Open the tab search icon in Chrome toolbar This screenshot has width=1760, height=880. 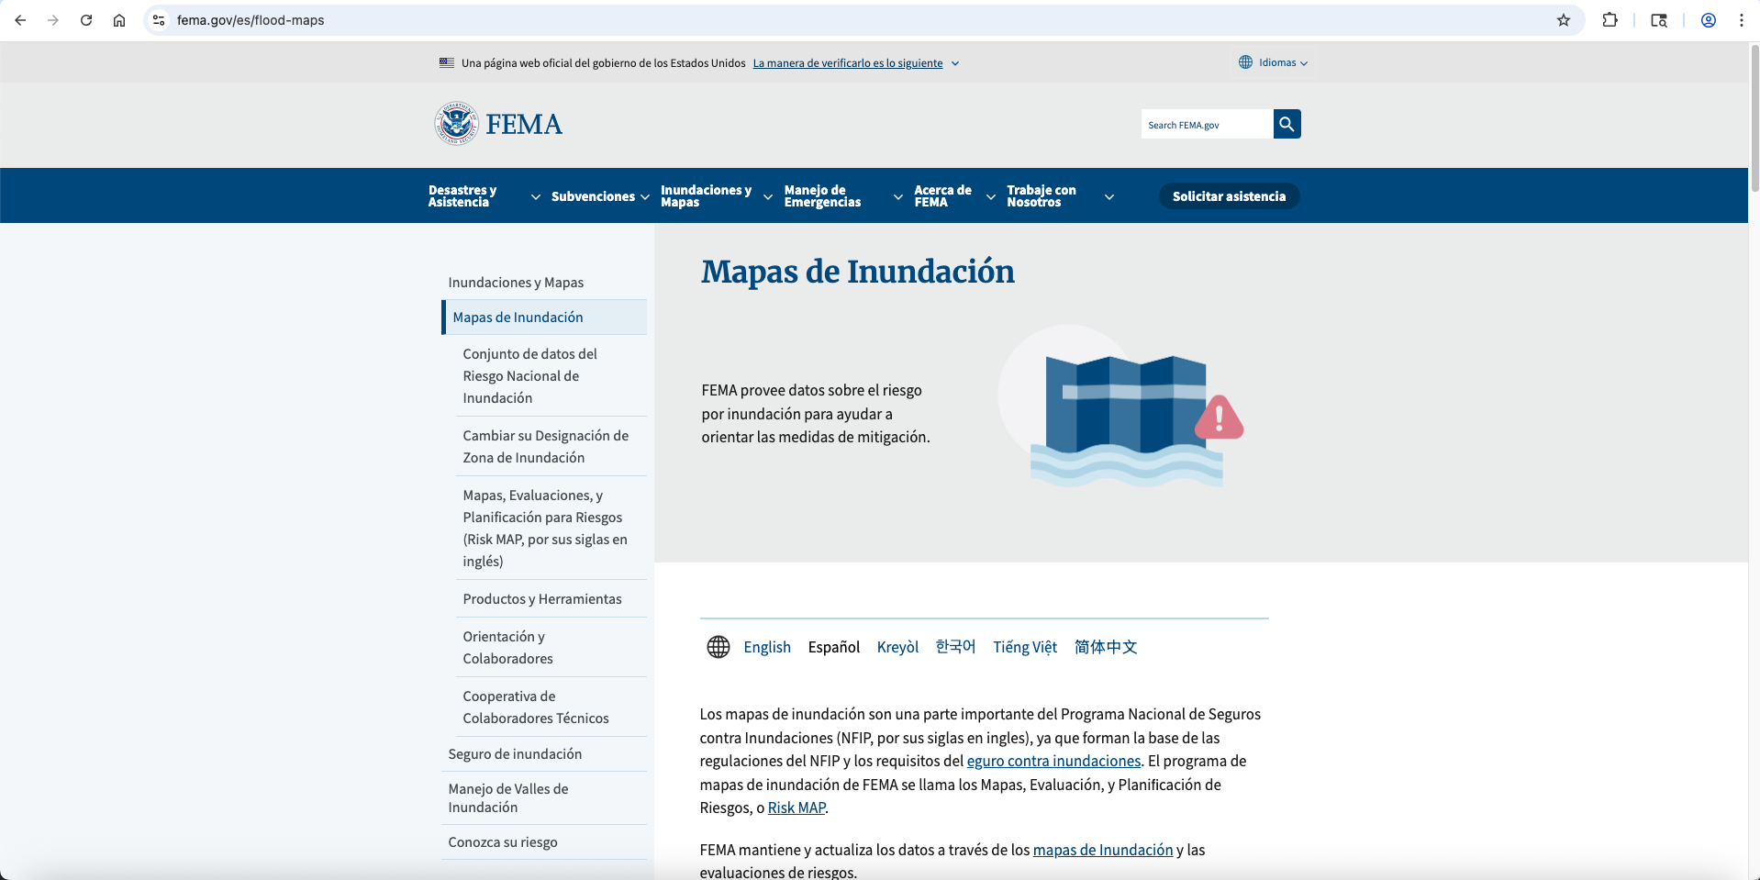pos(1659,20)
